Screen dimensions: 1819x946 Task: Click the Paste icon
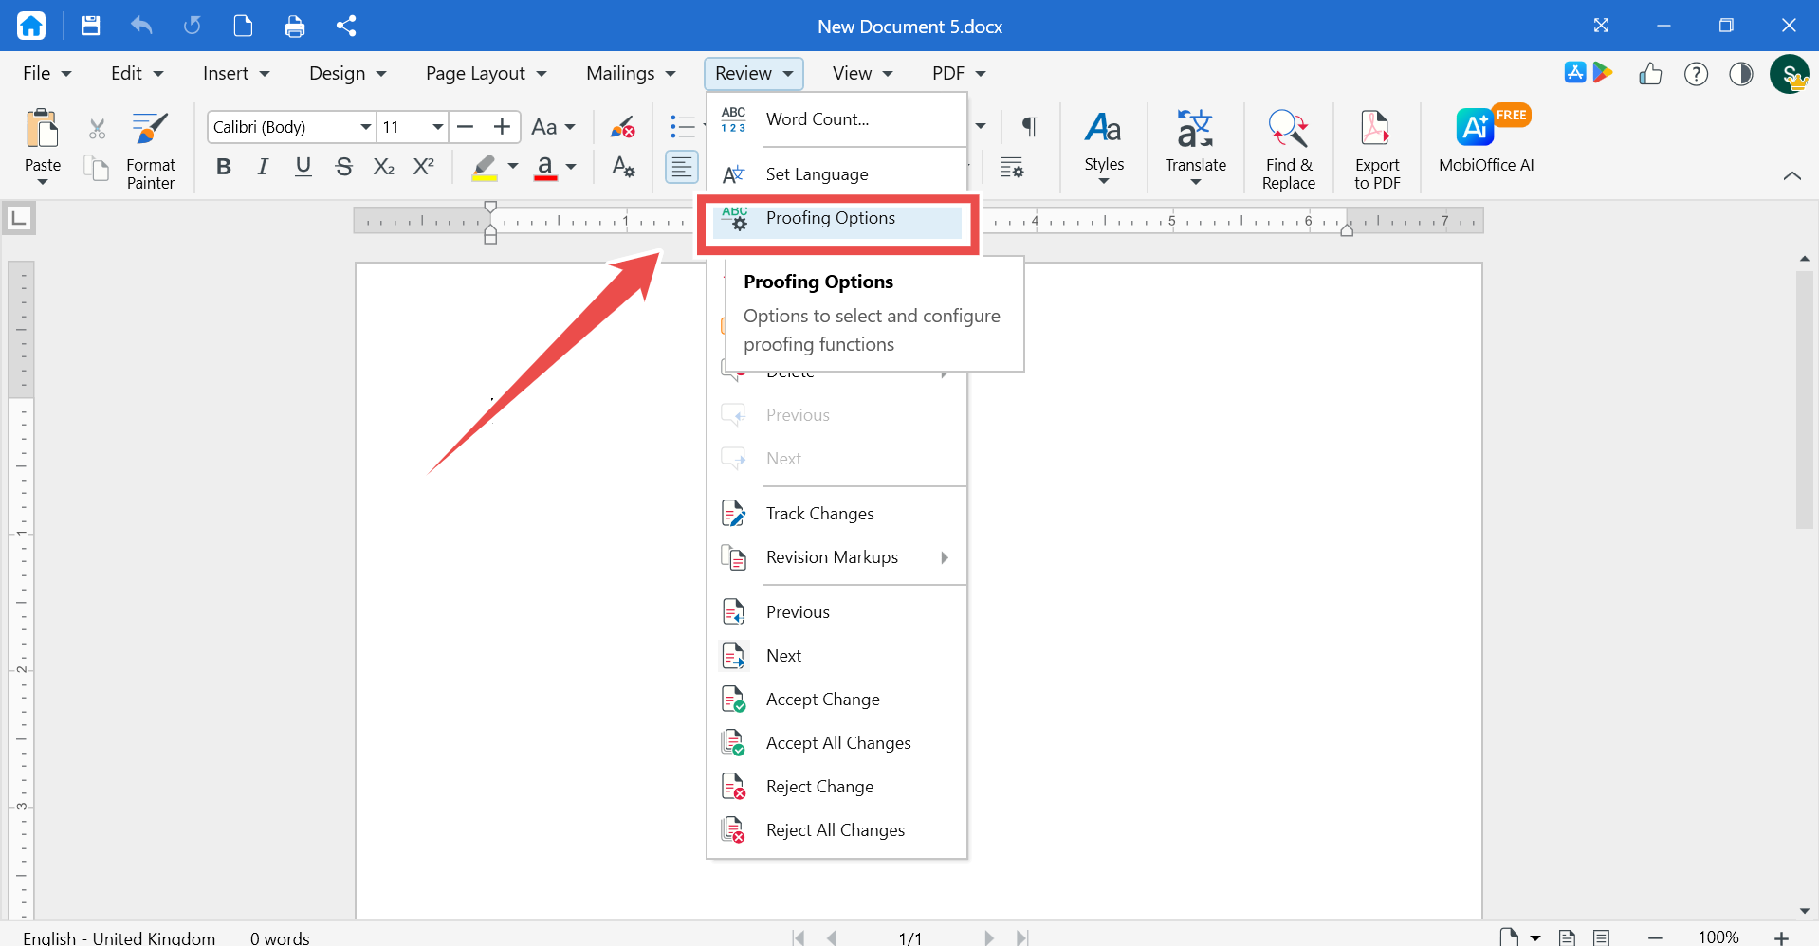tap(43, 129)
